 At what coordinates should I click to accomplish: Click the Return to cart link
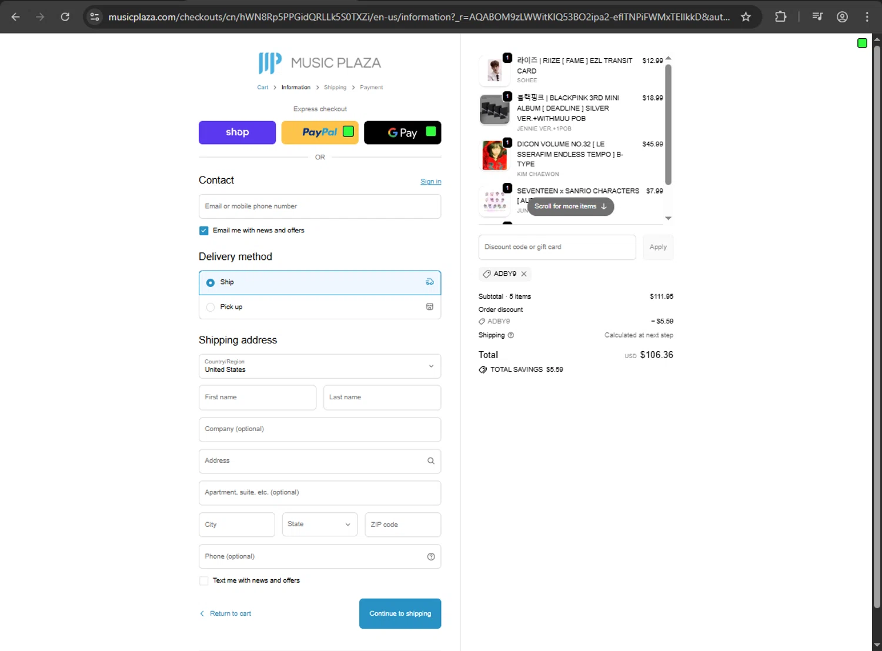pos(230,613)
